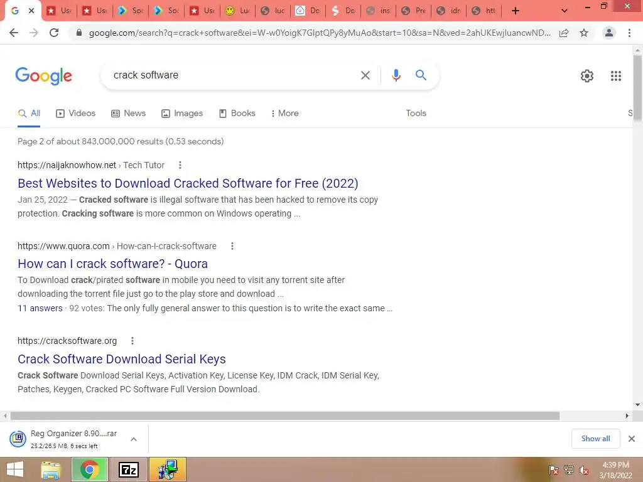This screenshot has height=482, width=643.
Task: Open Crack Software Download Serial Keys link
Action: click(122, 359)
